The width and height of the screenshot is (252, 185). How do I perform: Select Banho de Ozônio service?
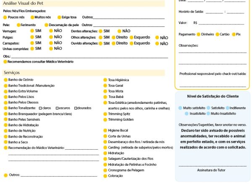(5, 80)
